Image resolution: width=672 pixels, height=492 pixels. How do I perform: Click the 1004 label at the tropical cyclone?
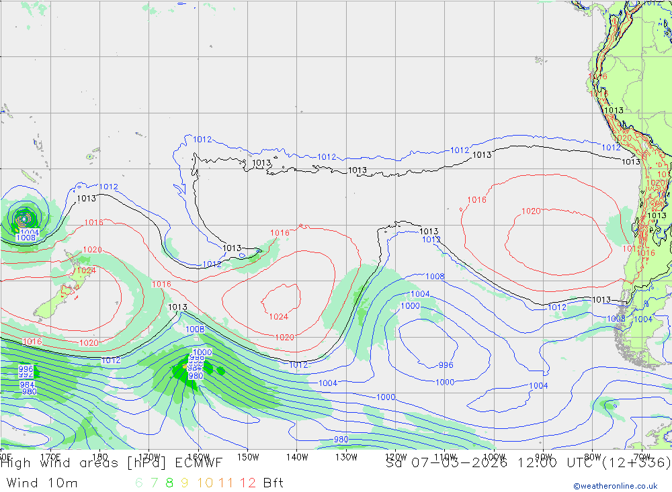point(30,232)
